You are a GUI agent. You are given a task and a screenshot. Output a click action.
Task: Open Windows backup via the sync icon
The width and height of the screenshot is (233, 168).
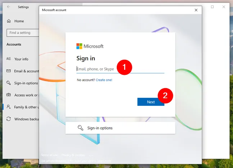(9, 119)
